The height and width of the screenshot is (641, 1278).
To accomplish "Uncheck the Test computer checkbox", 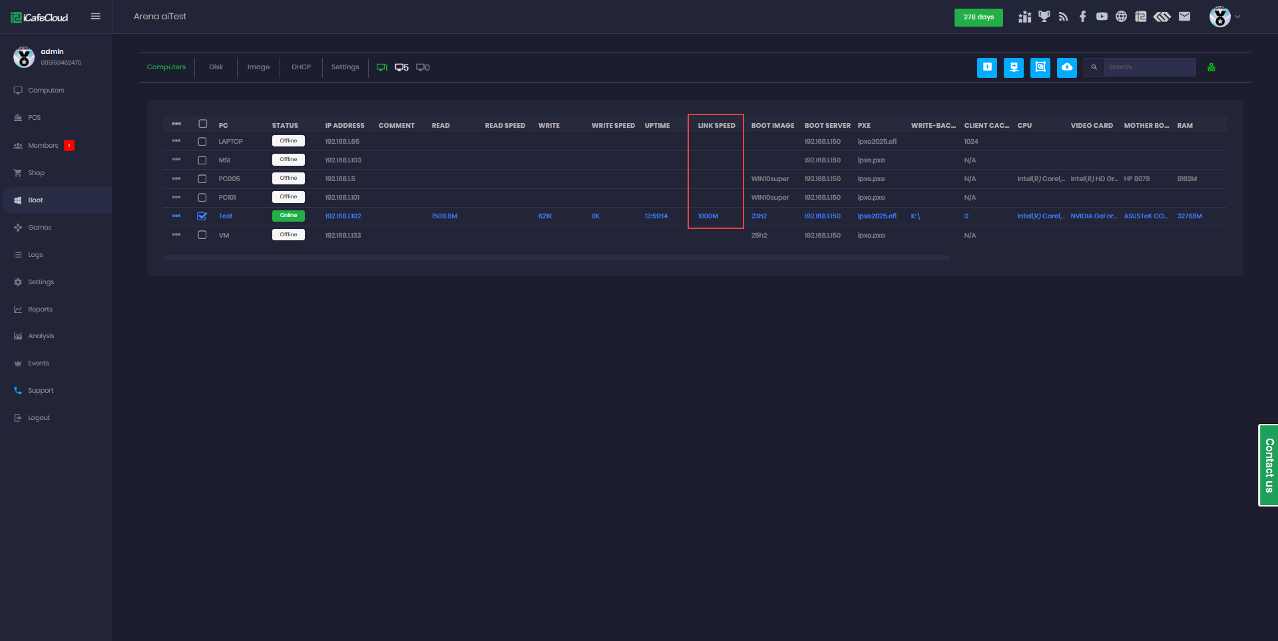I will click(x=202, y=216).
